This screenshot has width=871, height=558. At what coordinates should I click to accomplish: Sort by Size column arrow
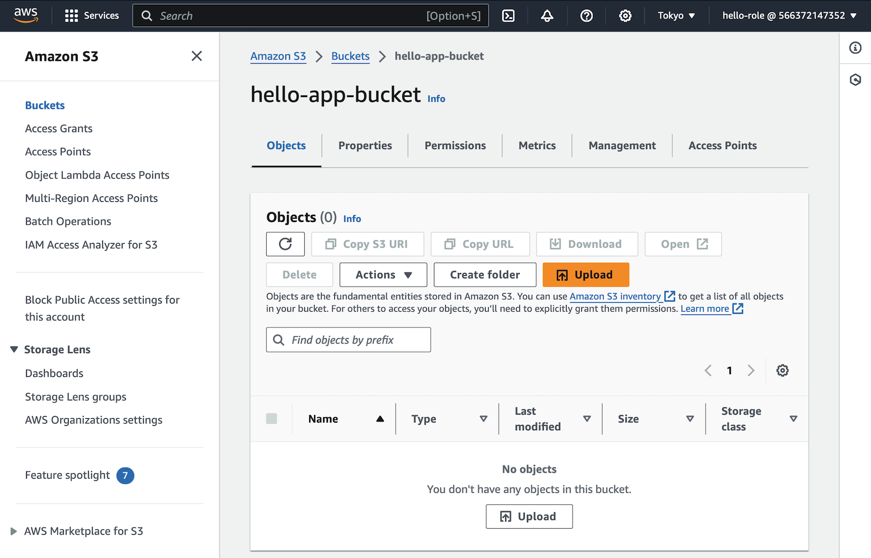click(x=690, y=419)
